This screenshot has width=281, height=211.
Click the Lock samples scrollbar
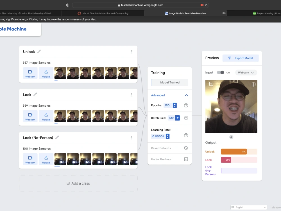pyautogui.click(x=56, y=123)
